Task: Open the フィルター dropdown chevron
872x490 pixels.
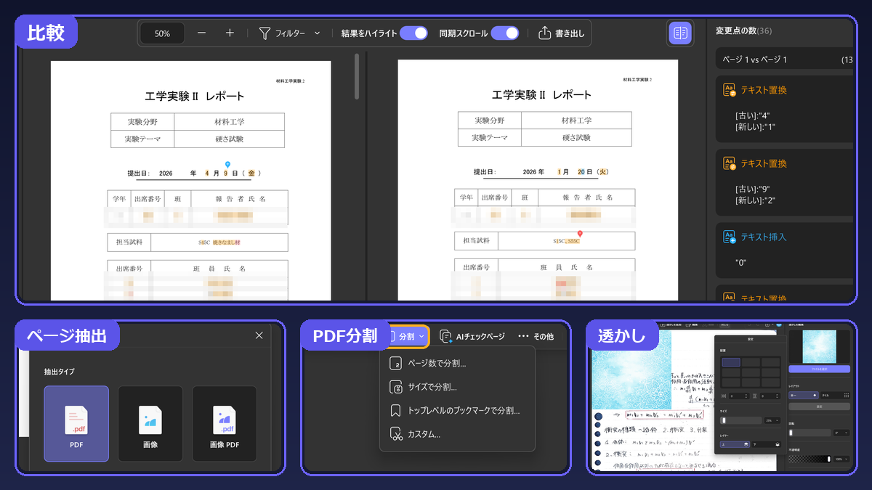Action: [x=317, y=33]
